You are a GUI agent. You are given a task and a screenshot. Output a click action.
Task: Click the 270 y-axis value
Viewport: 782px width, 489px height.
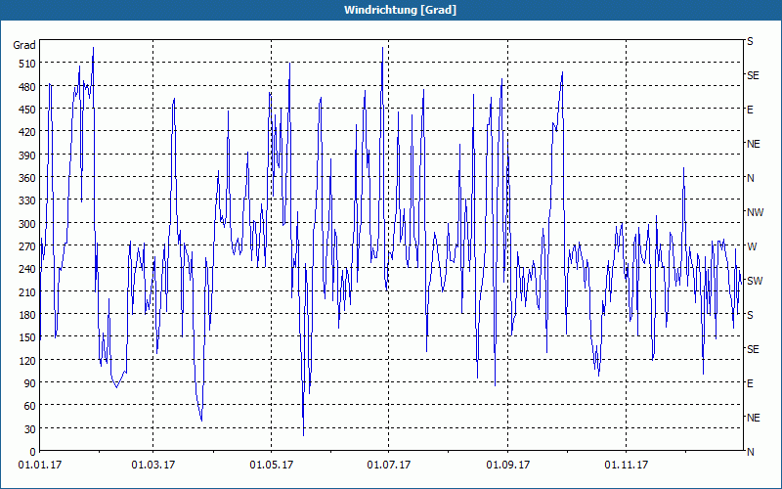pos(27,246)
